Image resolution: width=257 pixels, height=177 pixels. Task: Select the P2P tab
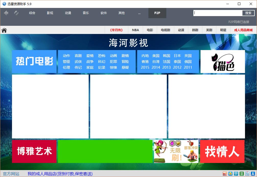coord(157,13)
